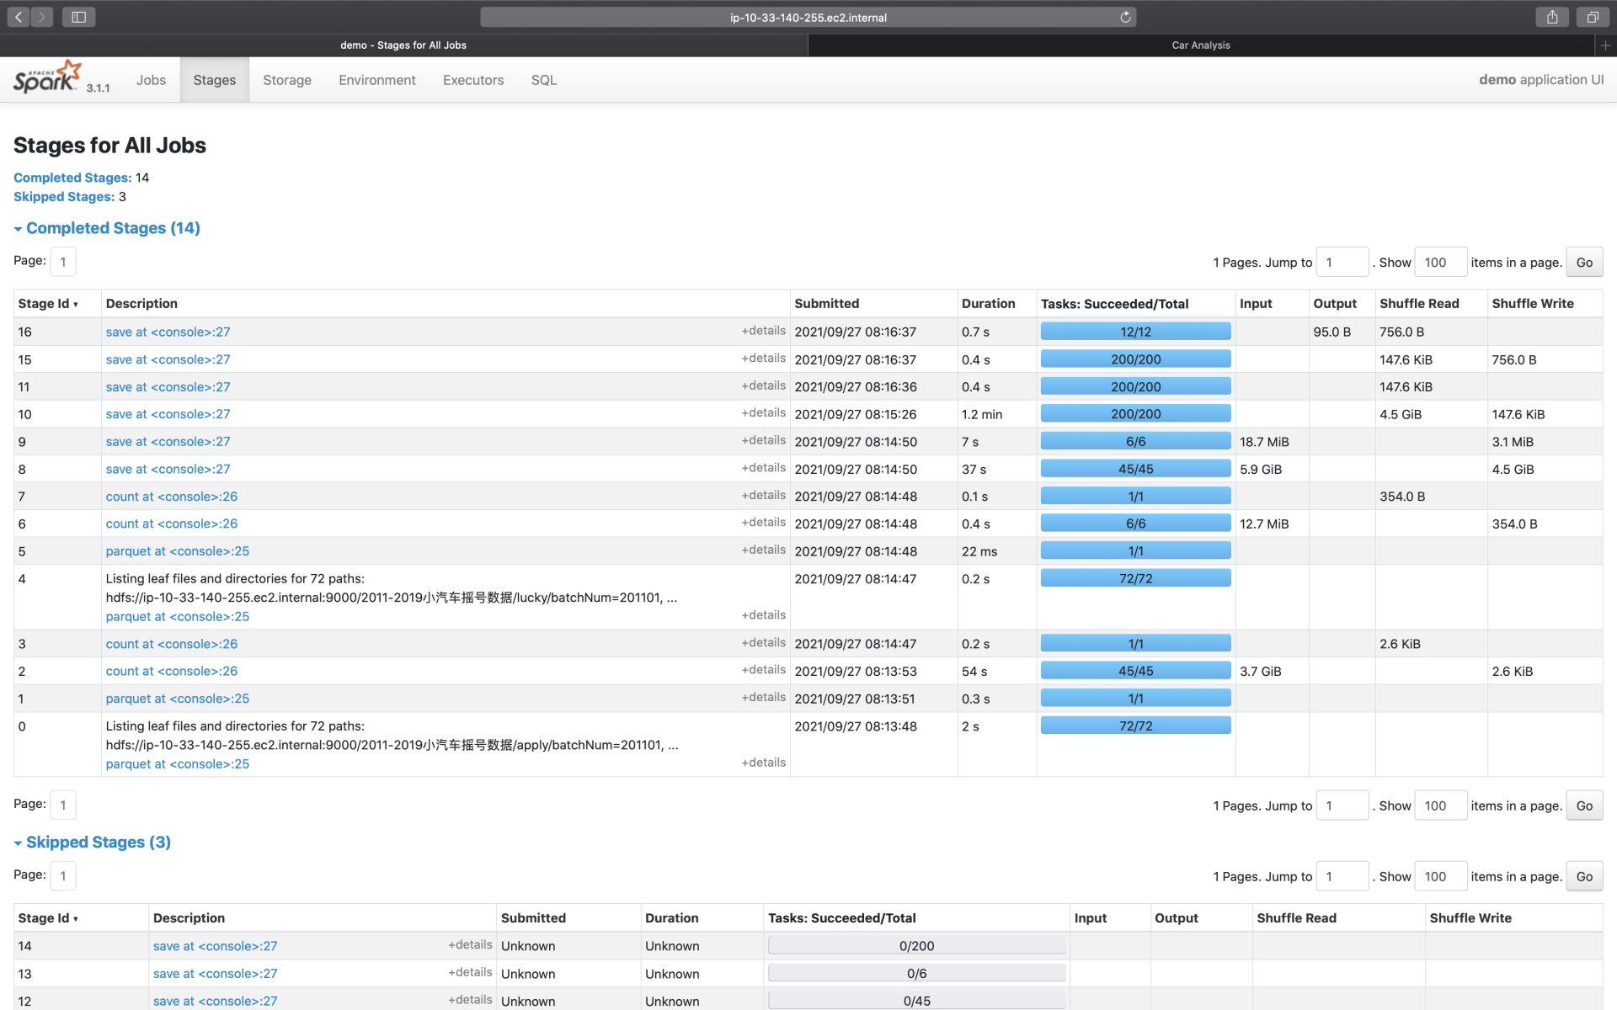This screenshot has width=1617, height=1010.
Task: Click the browser forward arrow
Action: coord(42,17)
